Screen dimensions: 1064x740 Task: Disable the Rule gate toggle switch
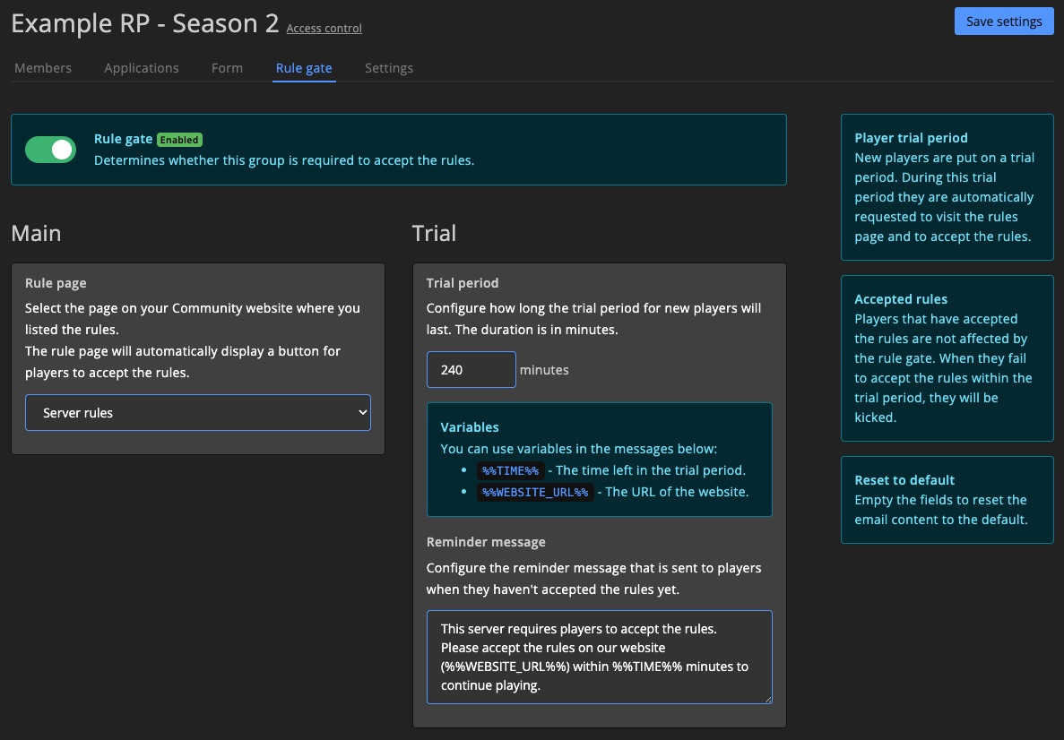pos(50,150)
